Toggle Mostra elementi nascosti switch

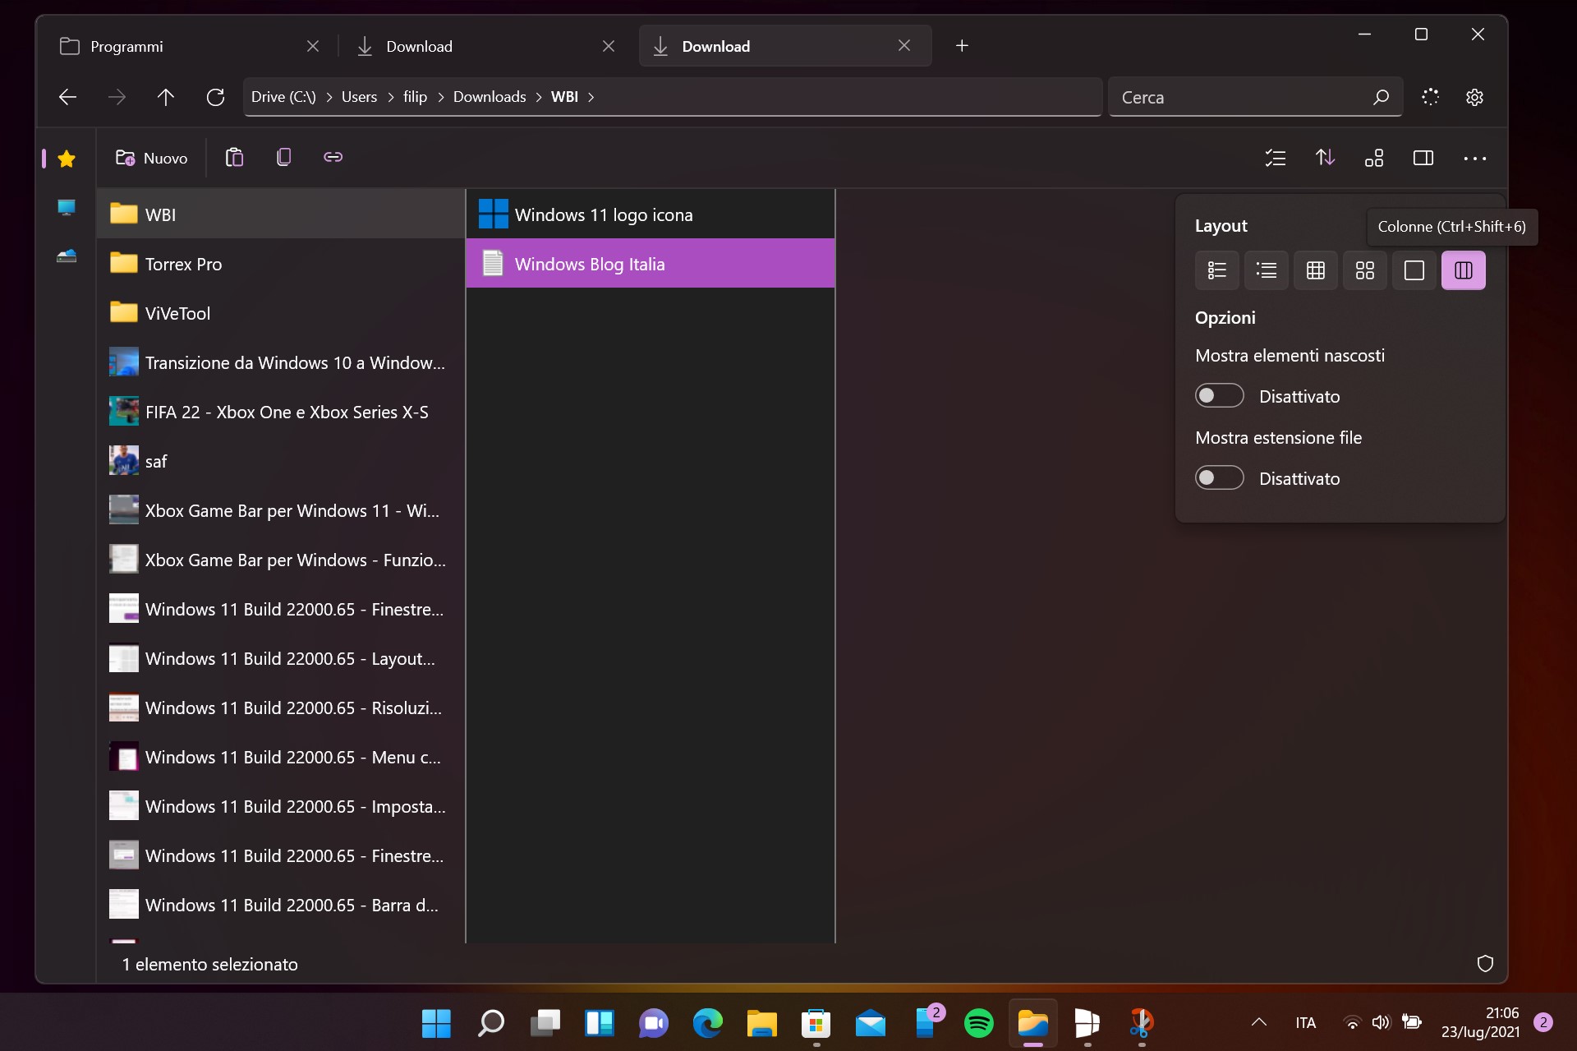coord(1220,396)
